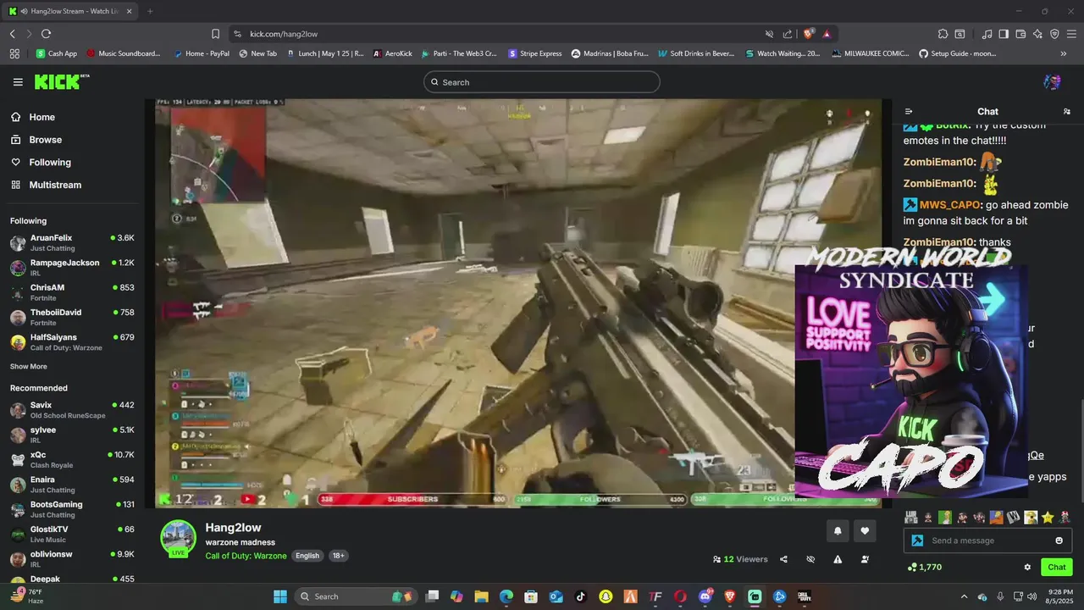Click the user icon beside the report icon
Viewport: 1084px width, 610px height.
point(865,559)
